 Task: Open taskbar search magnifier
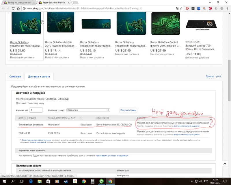pos(13,181)
